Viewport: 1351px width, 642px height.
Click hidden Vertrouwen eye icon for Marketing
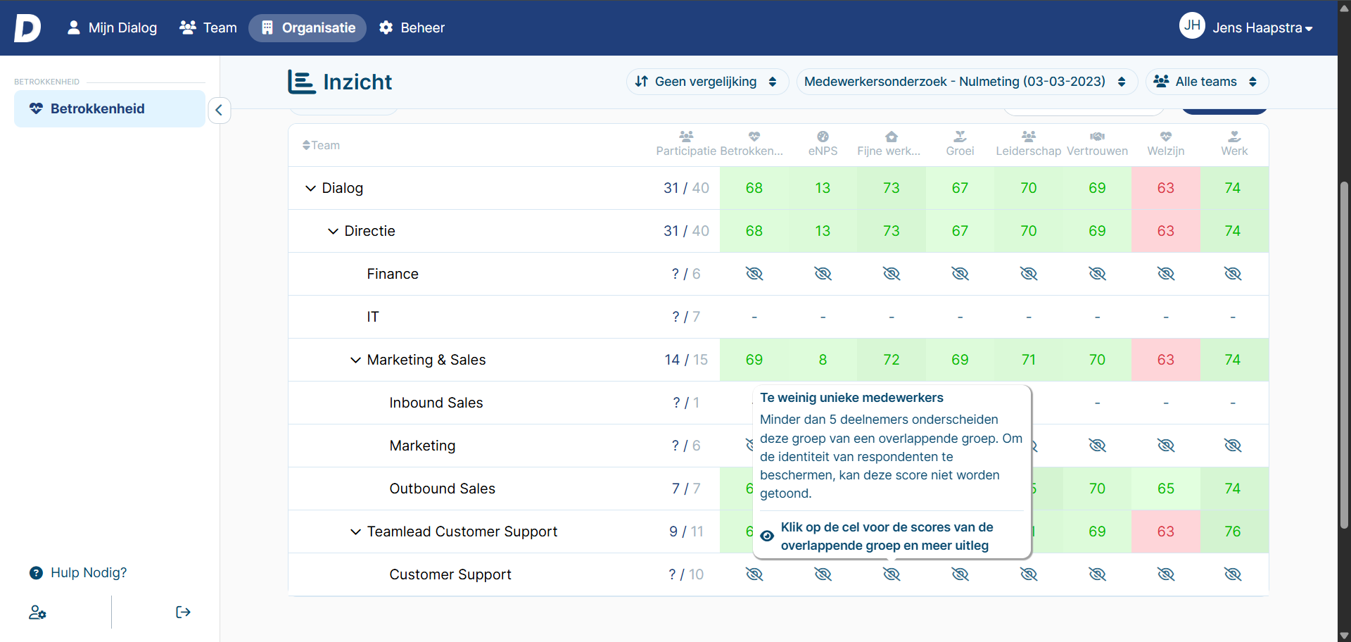1097,446
